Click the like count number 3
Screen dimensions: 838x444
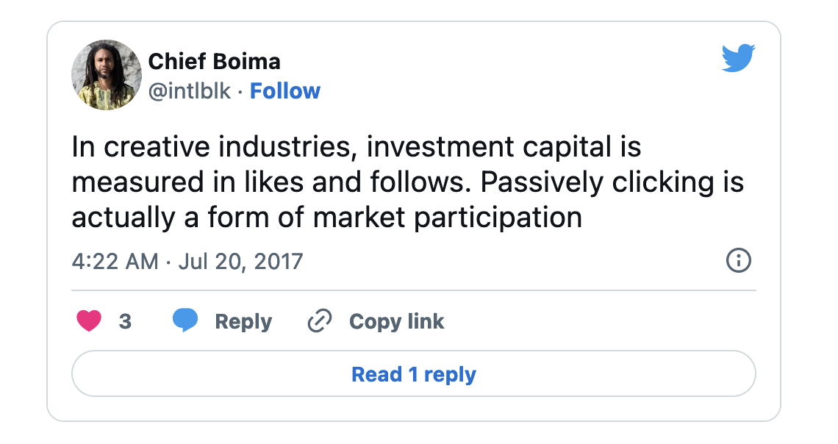click(x=126, y=321)
